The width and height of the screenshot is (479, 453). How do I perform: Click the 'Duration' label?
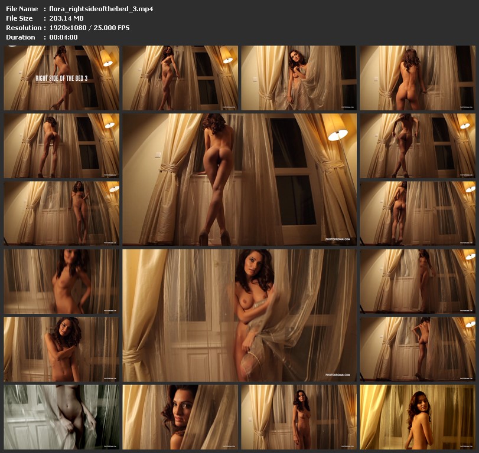click(21, 37)
